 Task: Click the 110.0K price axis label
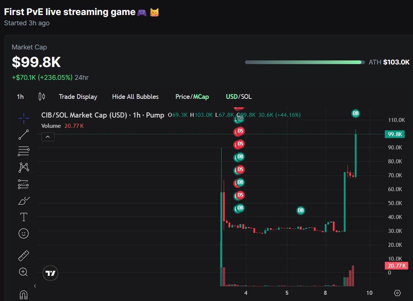[397, 120]
